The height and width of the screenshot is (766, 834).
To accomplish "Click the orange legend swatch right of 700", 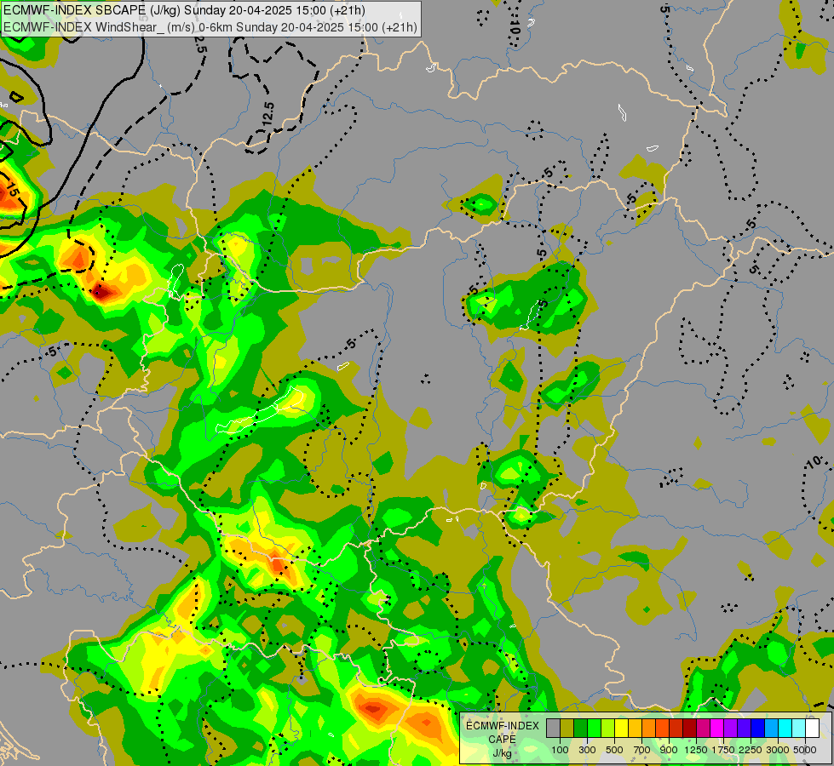I will [648, 729].
